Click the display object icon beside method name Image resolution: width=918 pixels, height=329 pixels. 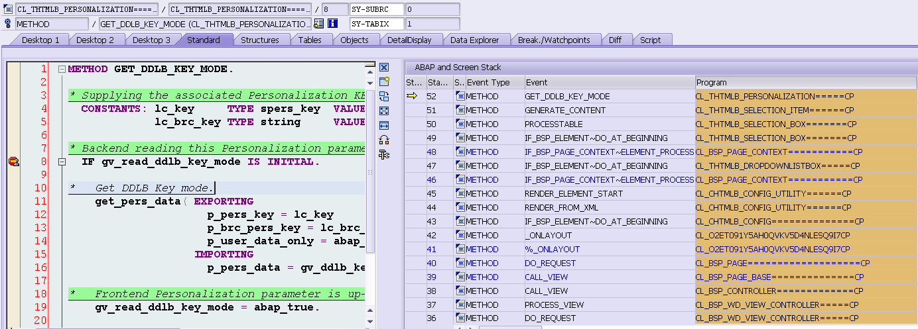(319, 24)
